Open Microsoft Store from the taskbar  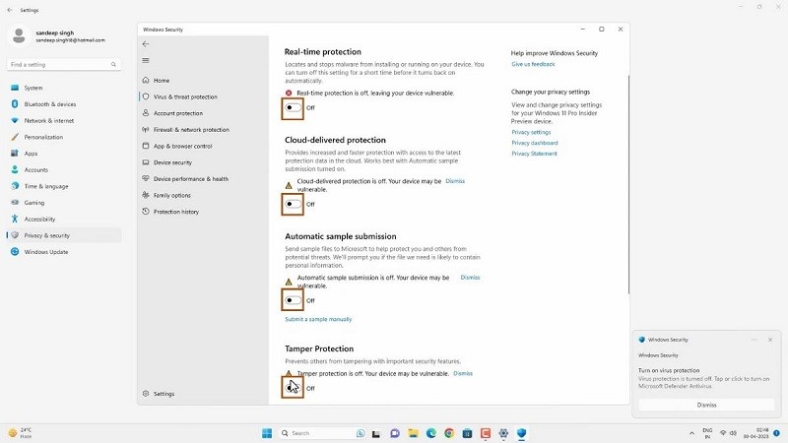point(467,433)
